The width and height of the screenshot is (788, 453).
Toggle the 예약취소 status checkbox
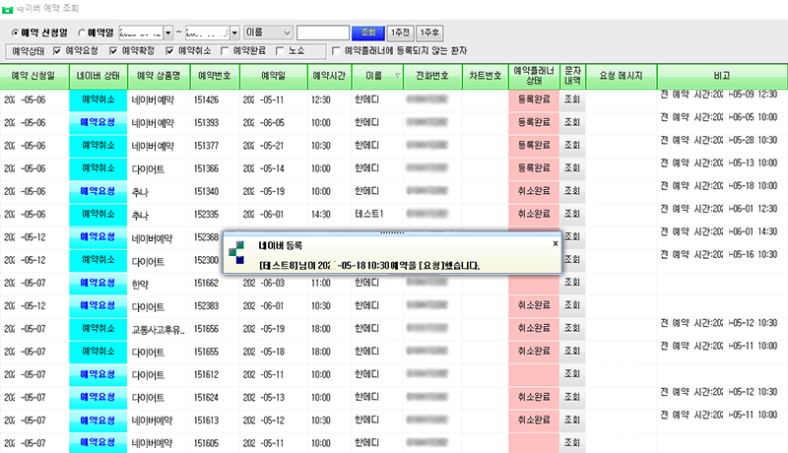point(169,51)
